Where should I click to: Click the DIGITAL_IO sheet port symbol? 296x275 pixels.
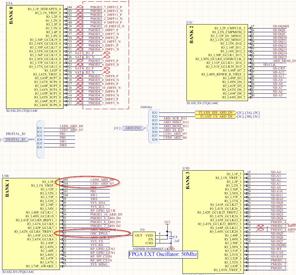pyautogui.click(x=15, y=139)
